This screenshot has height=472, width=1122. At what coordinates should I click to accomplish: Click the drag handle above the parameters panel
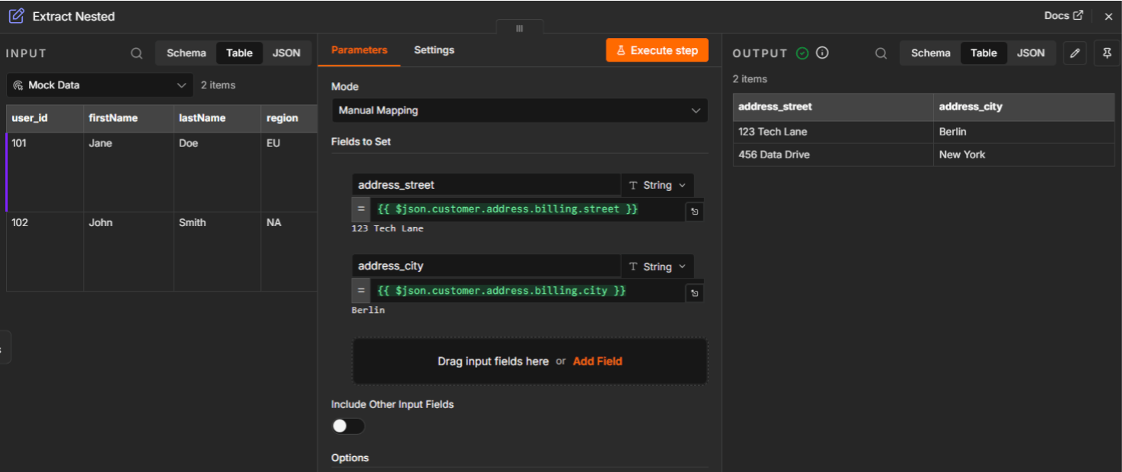click(x=519, y=28)
